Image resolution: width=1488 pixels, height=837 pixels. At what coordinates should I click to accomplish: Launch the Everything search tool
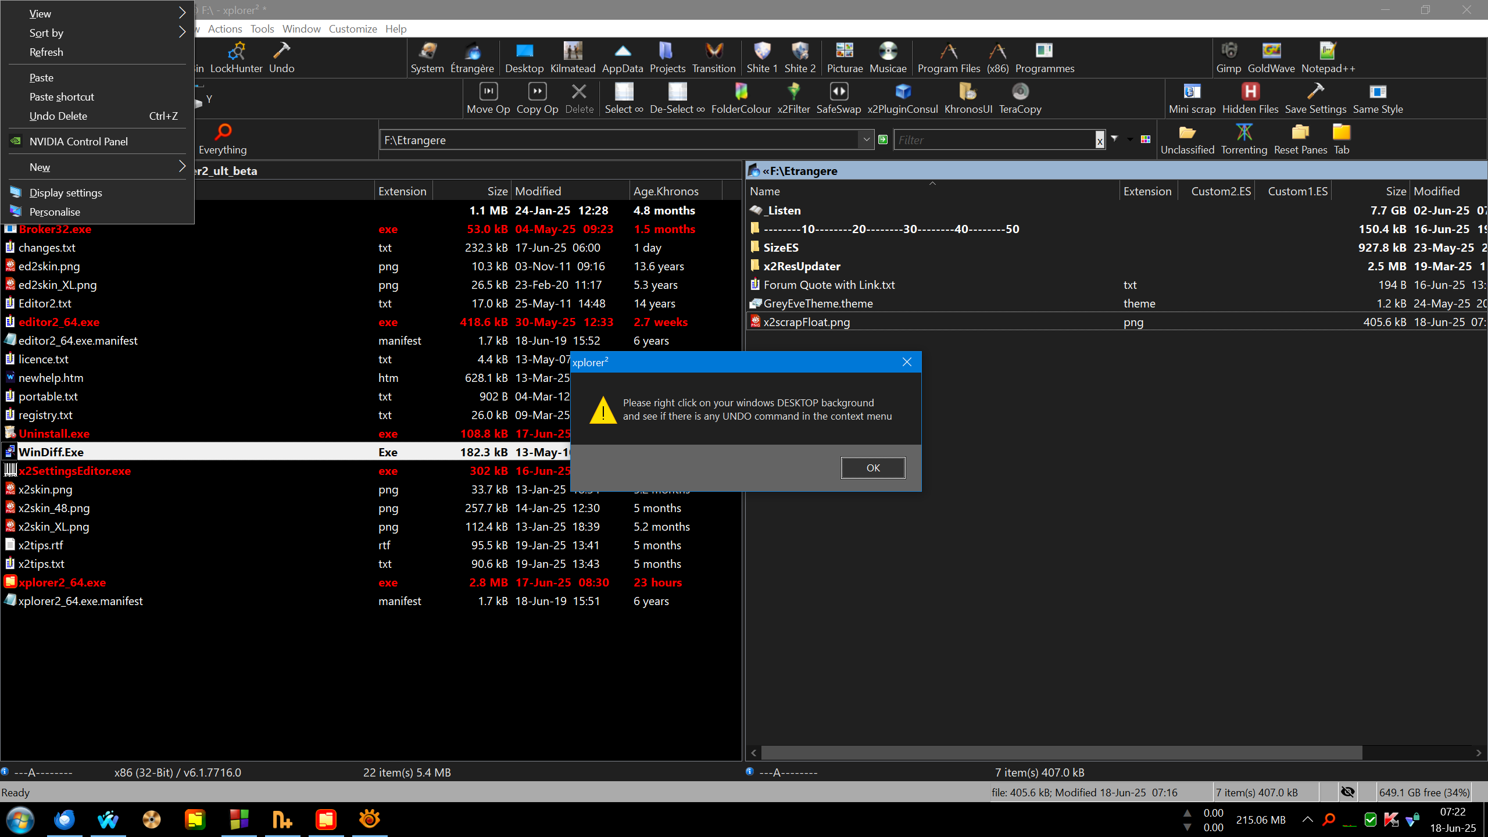223,138
